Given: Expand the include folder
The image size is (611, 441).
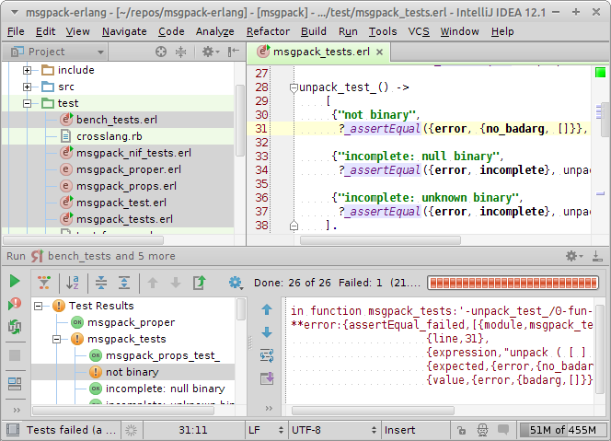Looking at the screenshot, I should click(x=27, y=70).
